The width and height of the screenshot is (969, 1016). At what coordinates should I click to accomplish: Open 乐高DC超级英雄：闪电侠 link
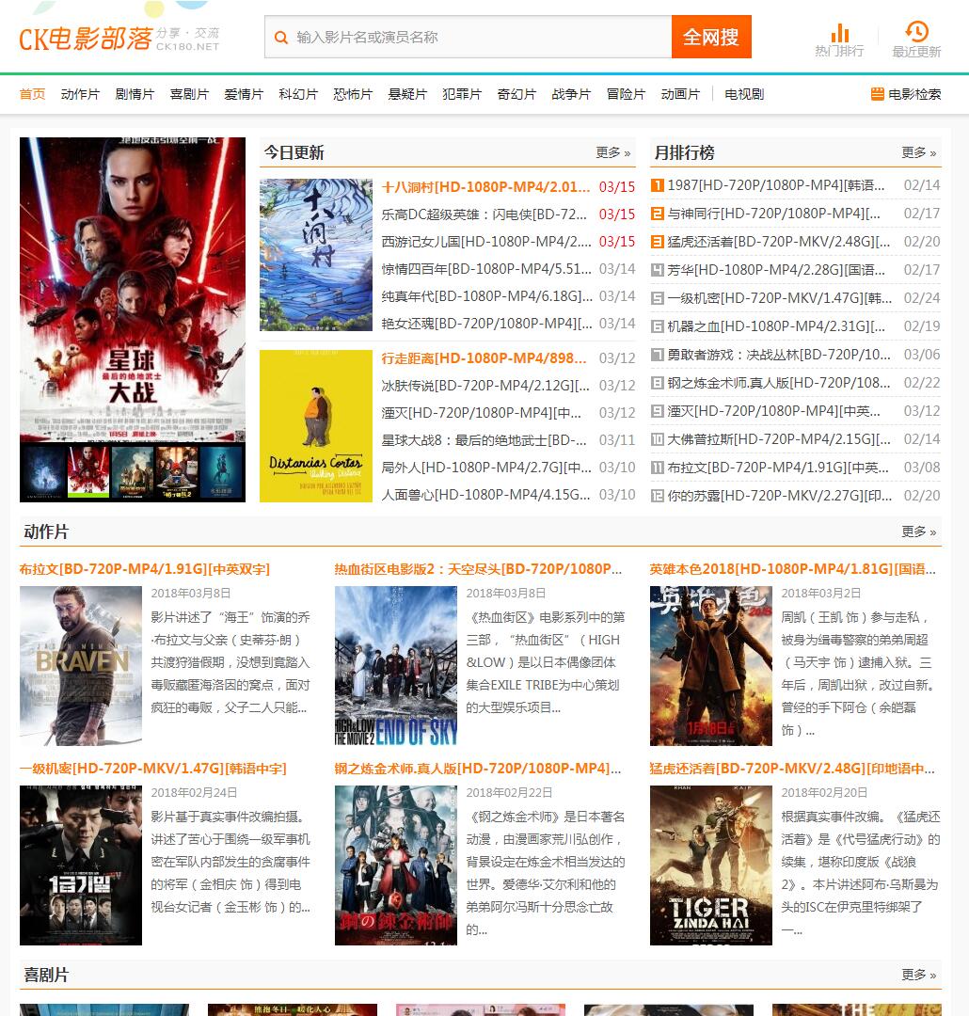[x=484, y=214]
